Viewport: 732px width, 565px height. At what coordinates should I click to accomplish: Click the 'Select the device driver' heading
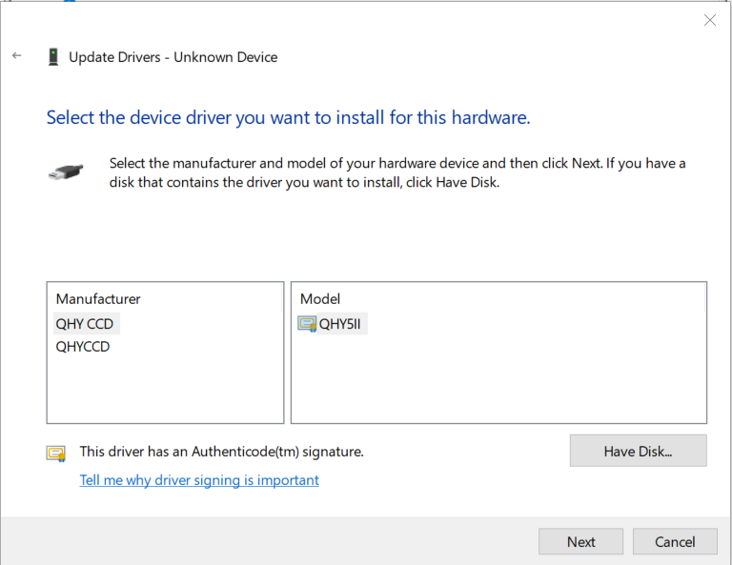(x=289, y=117)
